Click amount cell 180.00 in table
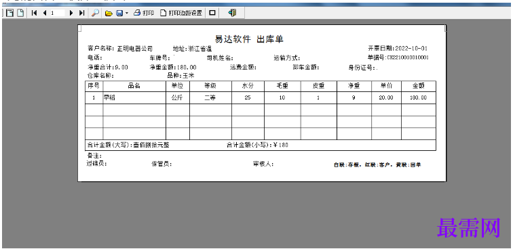Viewport: 513px width, 249px height. point(419,97)
